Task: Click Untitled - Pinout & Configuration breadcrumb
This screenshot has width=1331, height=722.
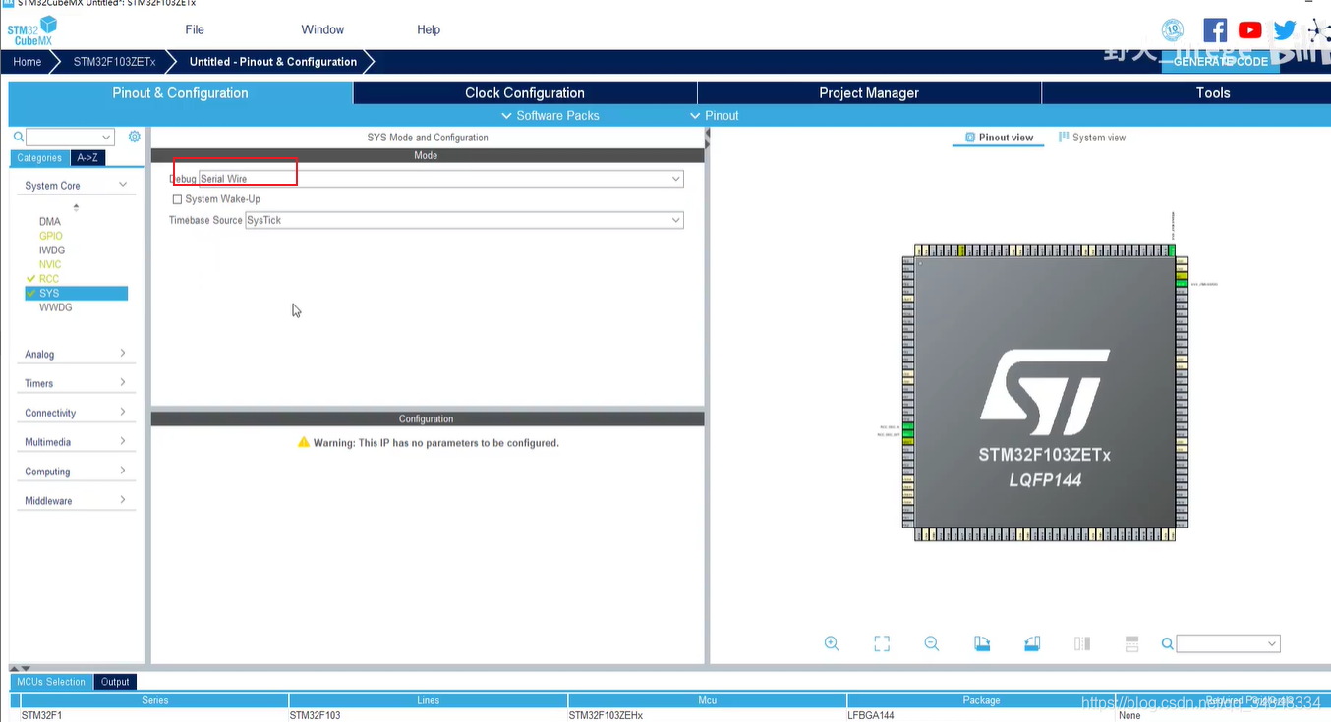Action: (x=273, y=62)
